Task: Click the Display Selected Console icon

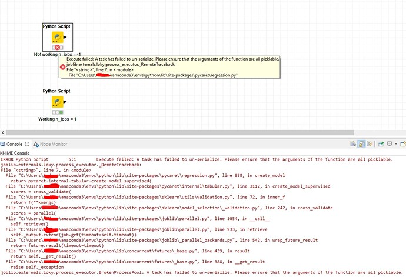Action: point(390,143)
